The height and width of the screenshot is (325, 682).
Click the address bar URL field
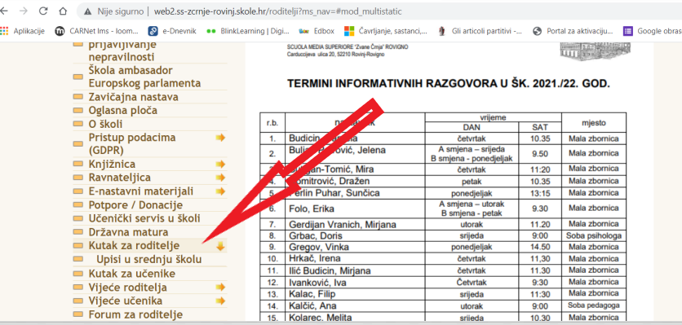(x=277, y=11)
